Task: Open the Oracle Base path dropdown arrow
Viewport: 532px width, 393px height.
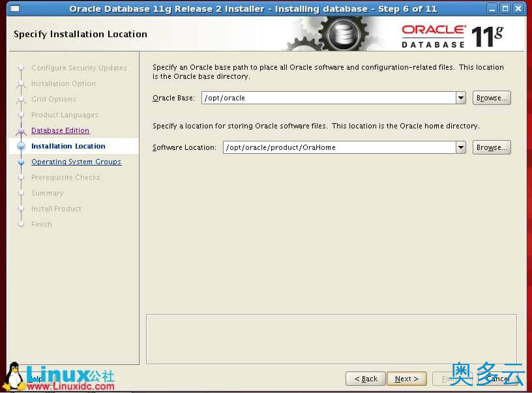Action: coord(460,98)
